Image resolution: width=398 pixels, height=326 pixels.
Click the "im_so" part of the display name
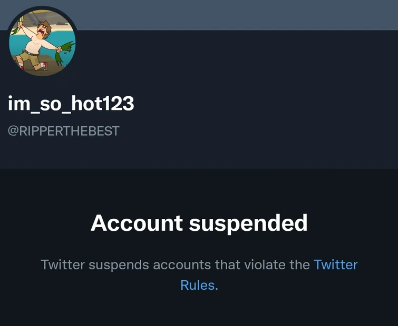pos(32,104)
